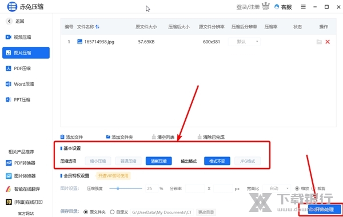This screenshot has width=343, height=217.
Task: Click 开始处理 to start processing
Action: (324, 210)
